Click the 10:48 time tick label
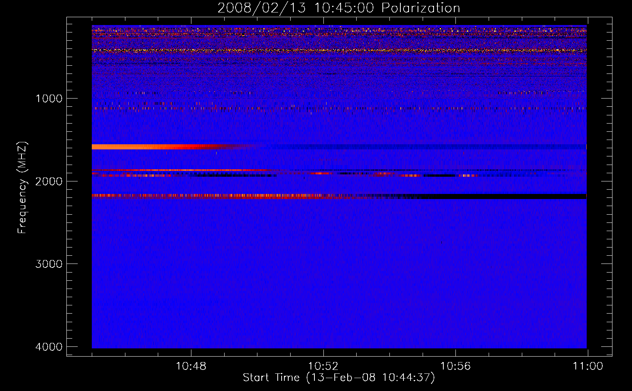632x391 pixels. tap(191, 366)
